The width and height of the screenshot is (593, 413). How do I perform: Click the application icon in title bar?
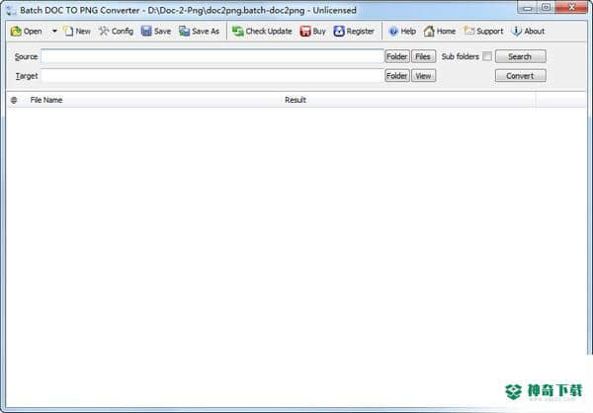tap(11, 10)
